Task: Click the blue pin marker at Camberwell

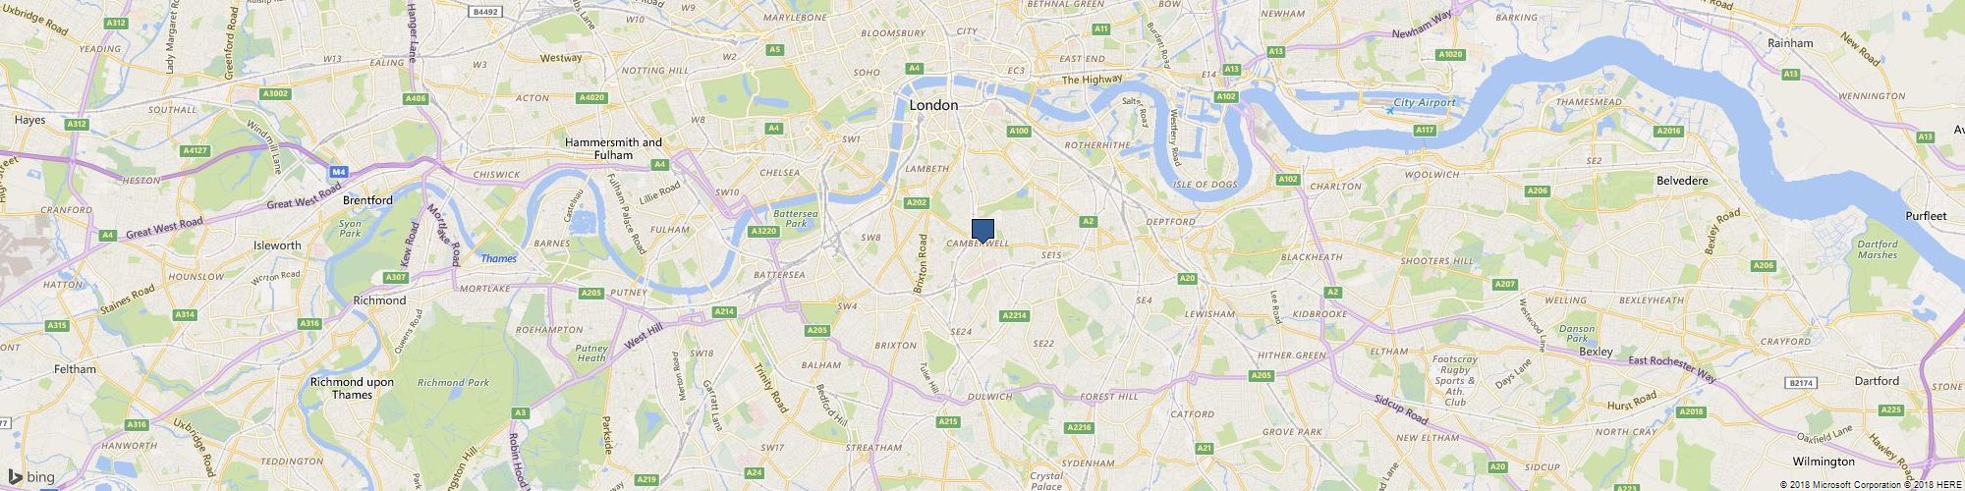Action: (982, 231)
